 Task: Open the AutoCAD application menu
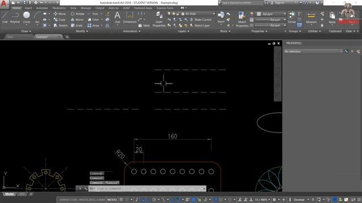click(x=4, y=4)
